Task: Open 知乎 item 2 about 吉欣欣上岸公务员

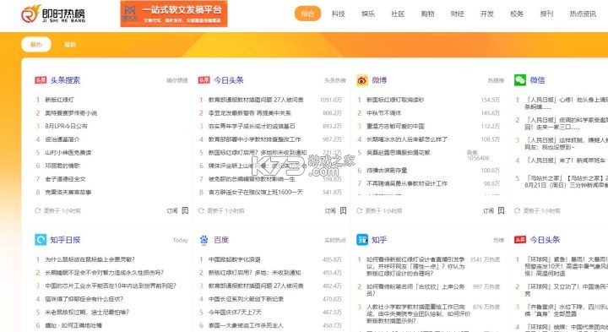Action: (415, 290)
